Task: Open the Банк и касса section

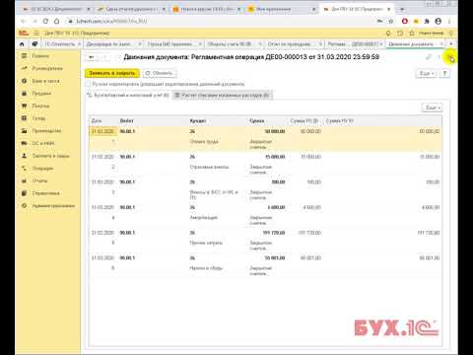Action: (x=45, y=81)
